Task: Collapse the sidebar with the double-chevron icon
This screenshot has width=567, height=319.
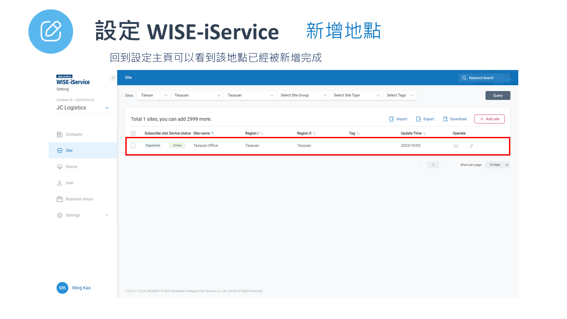Action: coord(113,78)
